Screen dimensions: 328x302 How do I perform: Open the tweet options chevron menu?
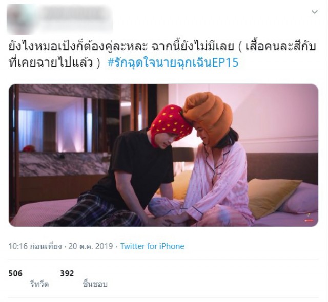point(314,12)
